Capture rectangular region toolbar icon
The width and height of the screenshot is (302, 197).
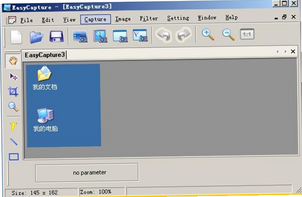100,36
